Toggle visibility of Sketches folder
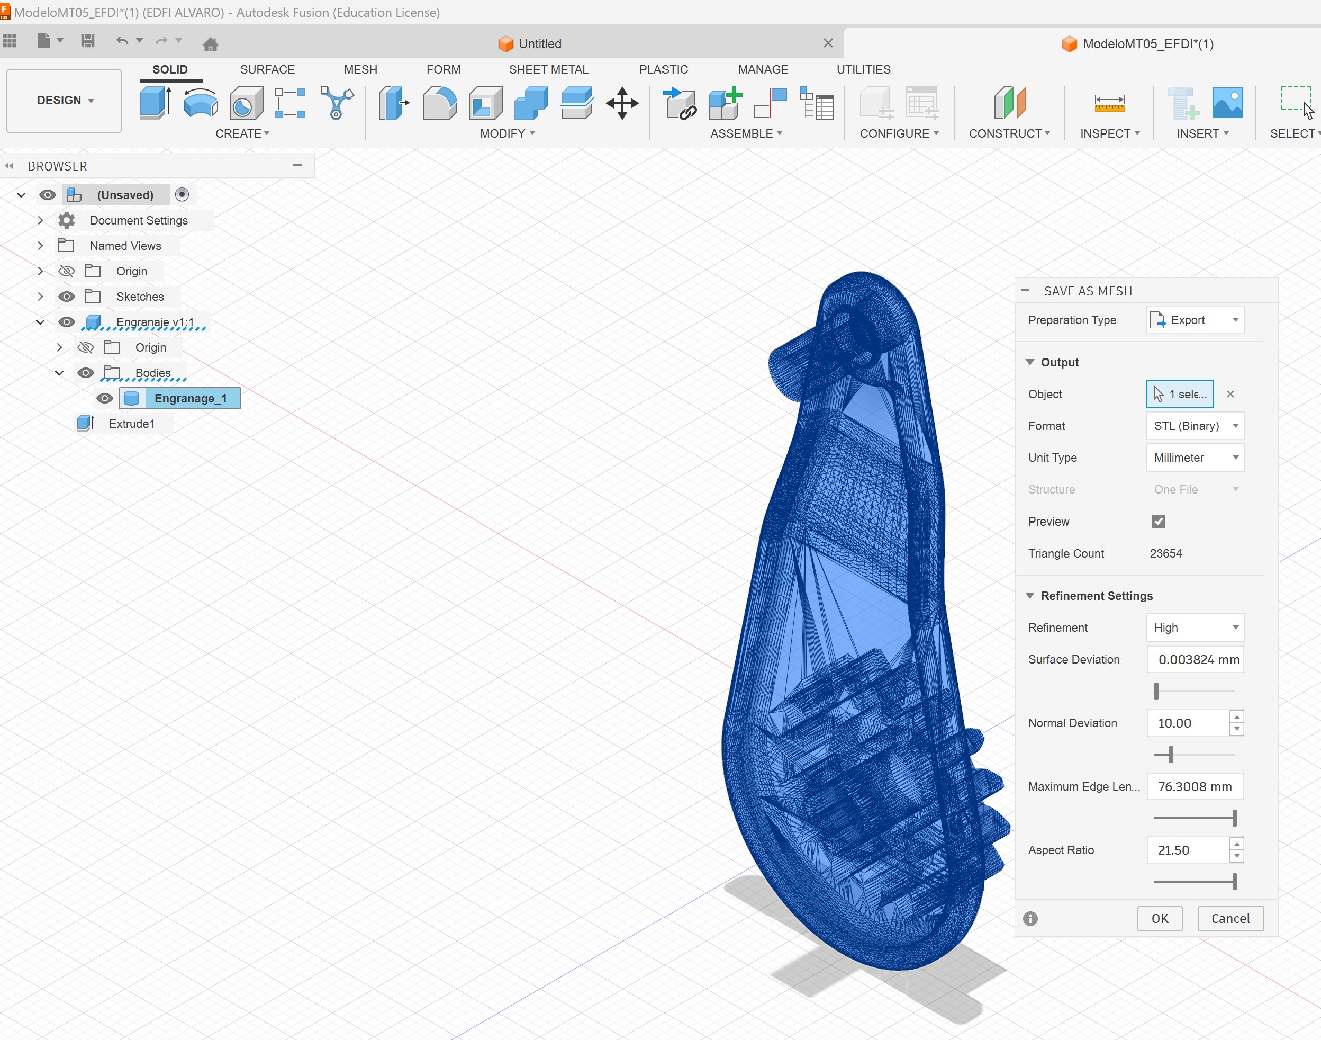 coord(66,297)
